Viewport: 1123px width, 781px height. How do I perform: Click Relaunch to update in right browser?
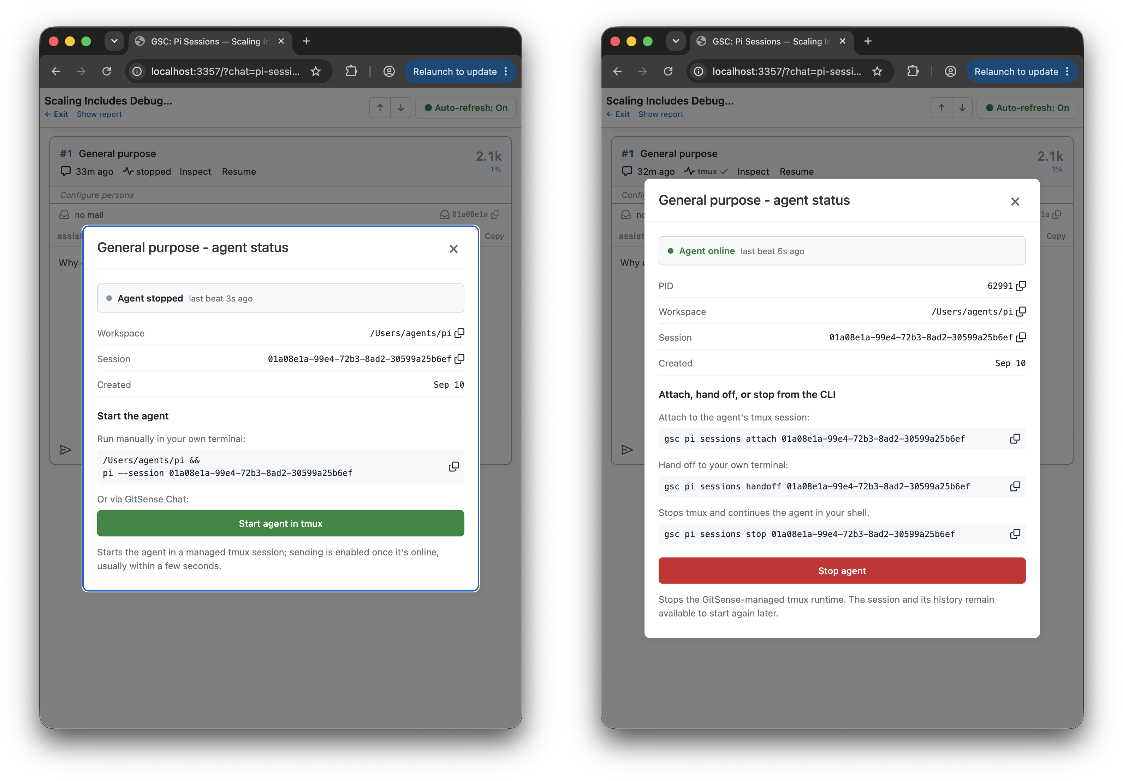(x=1016, y=71)
